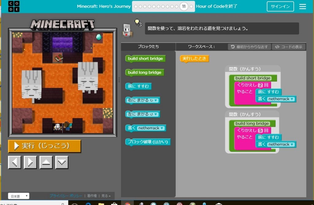Select the build short bridge function header
314x205 pixels.
click(x=253, y=78)
